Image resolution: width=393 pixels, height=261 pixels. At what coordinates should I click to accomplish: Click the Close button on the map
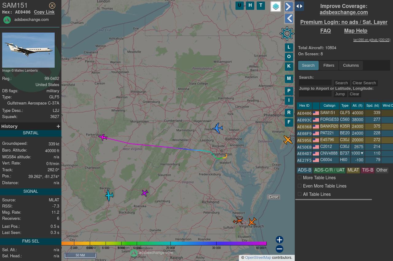click(x=274, y=197)
